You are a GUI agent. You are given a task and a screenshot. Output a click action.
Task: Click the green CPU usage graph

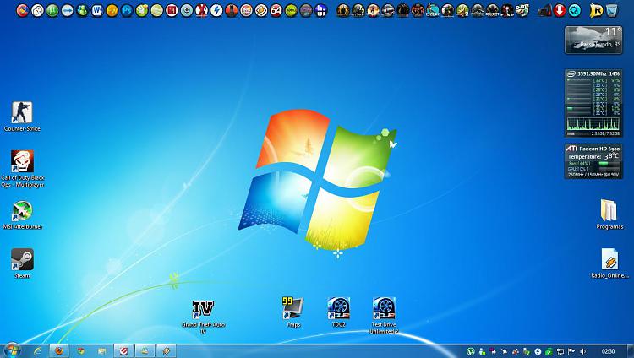(x=593, y=123)
